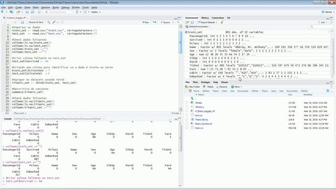This screenshot has height=189, width=336.
Task: Check the box next to Titanic.Rproj
Action: tap(187, 119)
